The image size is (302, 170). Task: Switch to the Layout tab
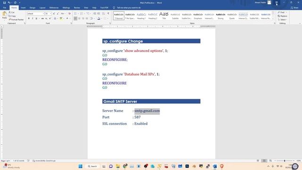pos(42,8)
